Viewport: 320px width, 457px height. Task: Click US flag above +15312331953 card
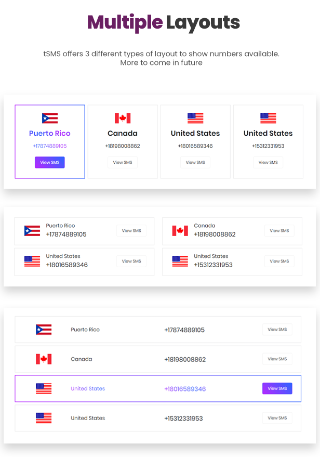coord(268,119)
